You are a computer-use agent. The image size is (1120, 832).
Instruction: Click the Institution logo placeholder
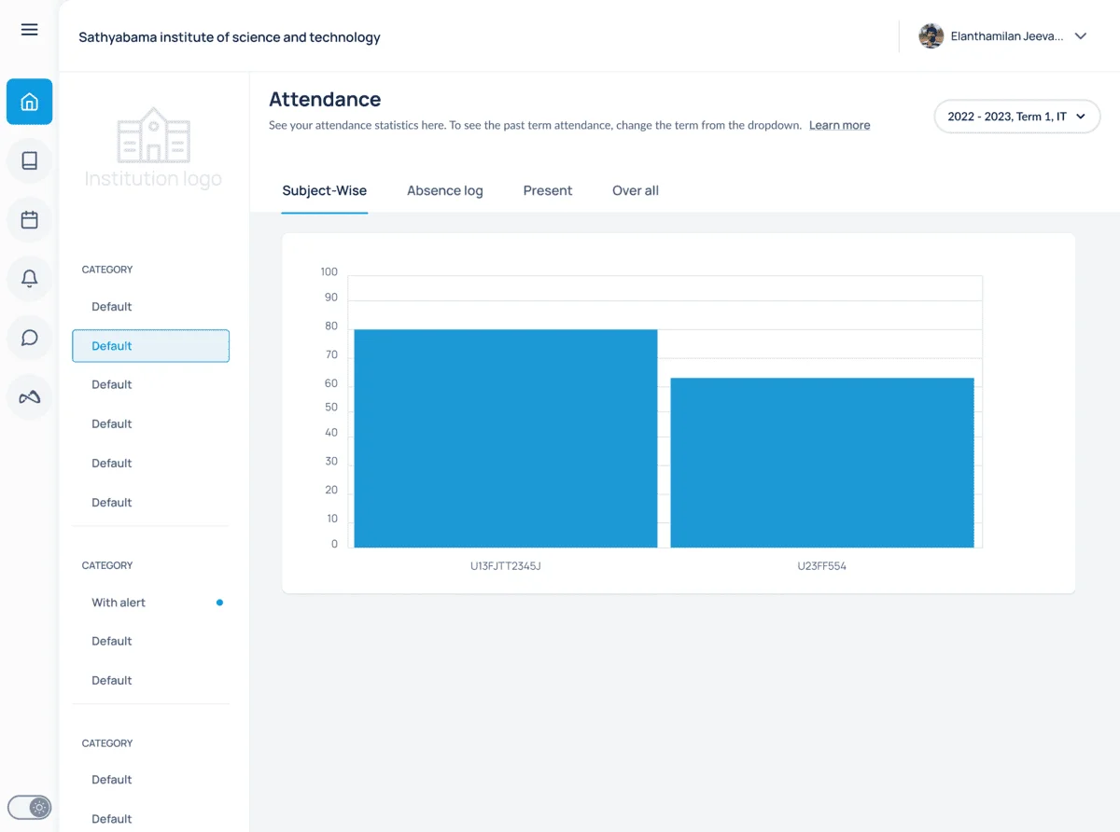[x=153, y=148]
